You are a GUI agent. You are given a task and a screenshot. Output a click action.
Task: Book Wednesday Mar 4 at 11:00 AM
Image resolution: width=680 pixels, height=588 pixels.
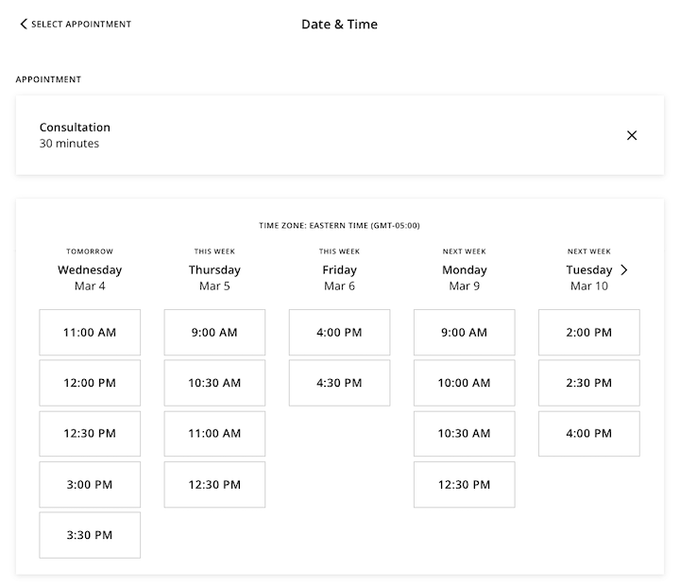[x=90, y=333]
